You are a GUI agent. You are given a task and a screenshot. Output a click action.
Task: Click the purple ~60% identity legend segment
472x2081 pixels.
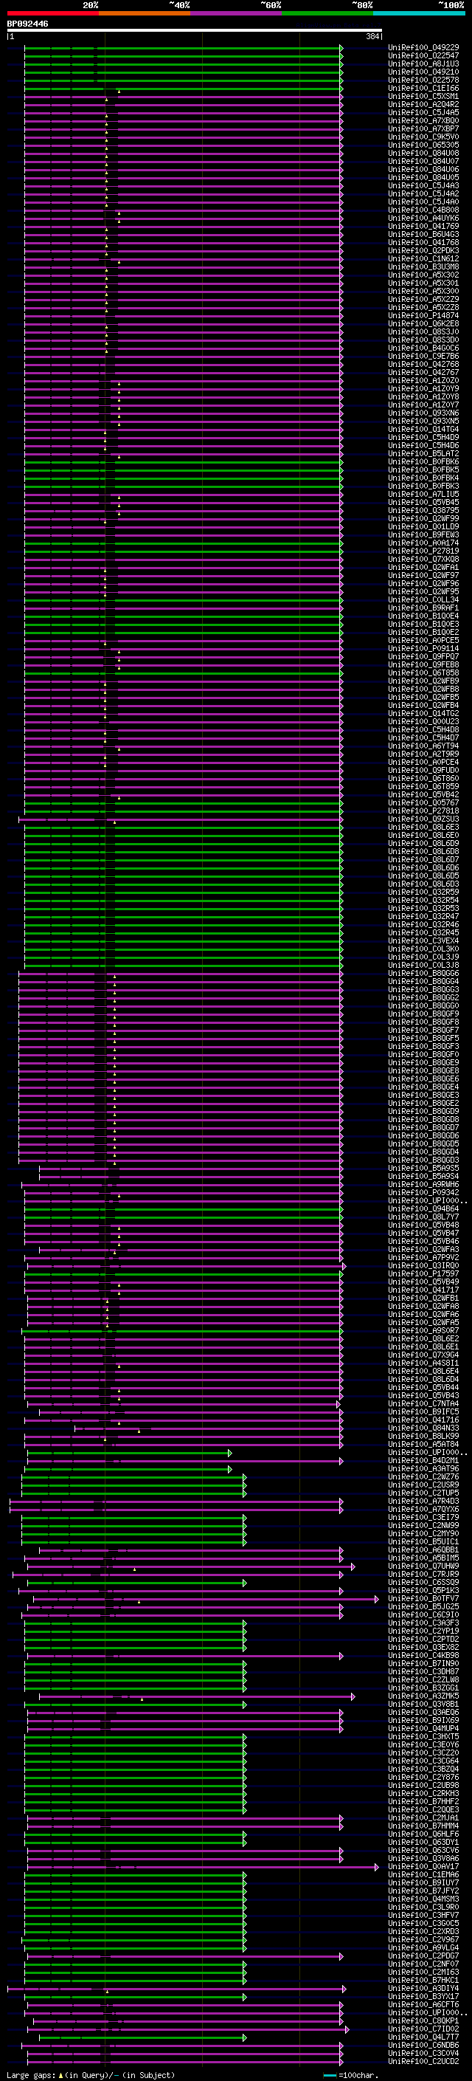[235, 13]
